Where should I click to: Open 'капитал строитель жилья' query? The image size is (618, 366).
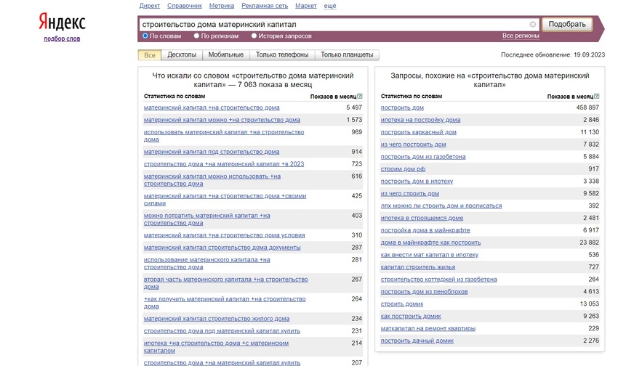pyautogui.click(x=418, y=267)
